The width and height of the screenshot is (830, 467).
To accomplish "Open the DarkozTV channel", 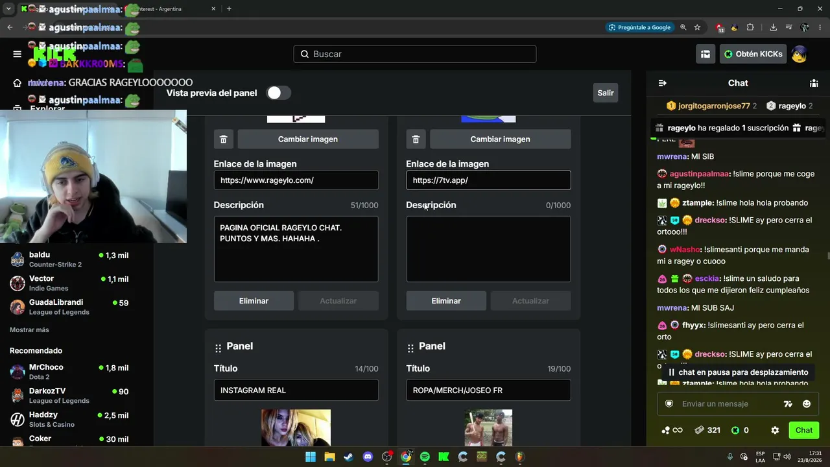I will (77, 396).
